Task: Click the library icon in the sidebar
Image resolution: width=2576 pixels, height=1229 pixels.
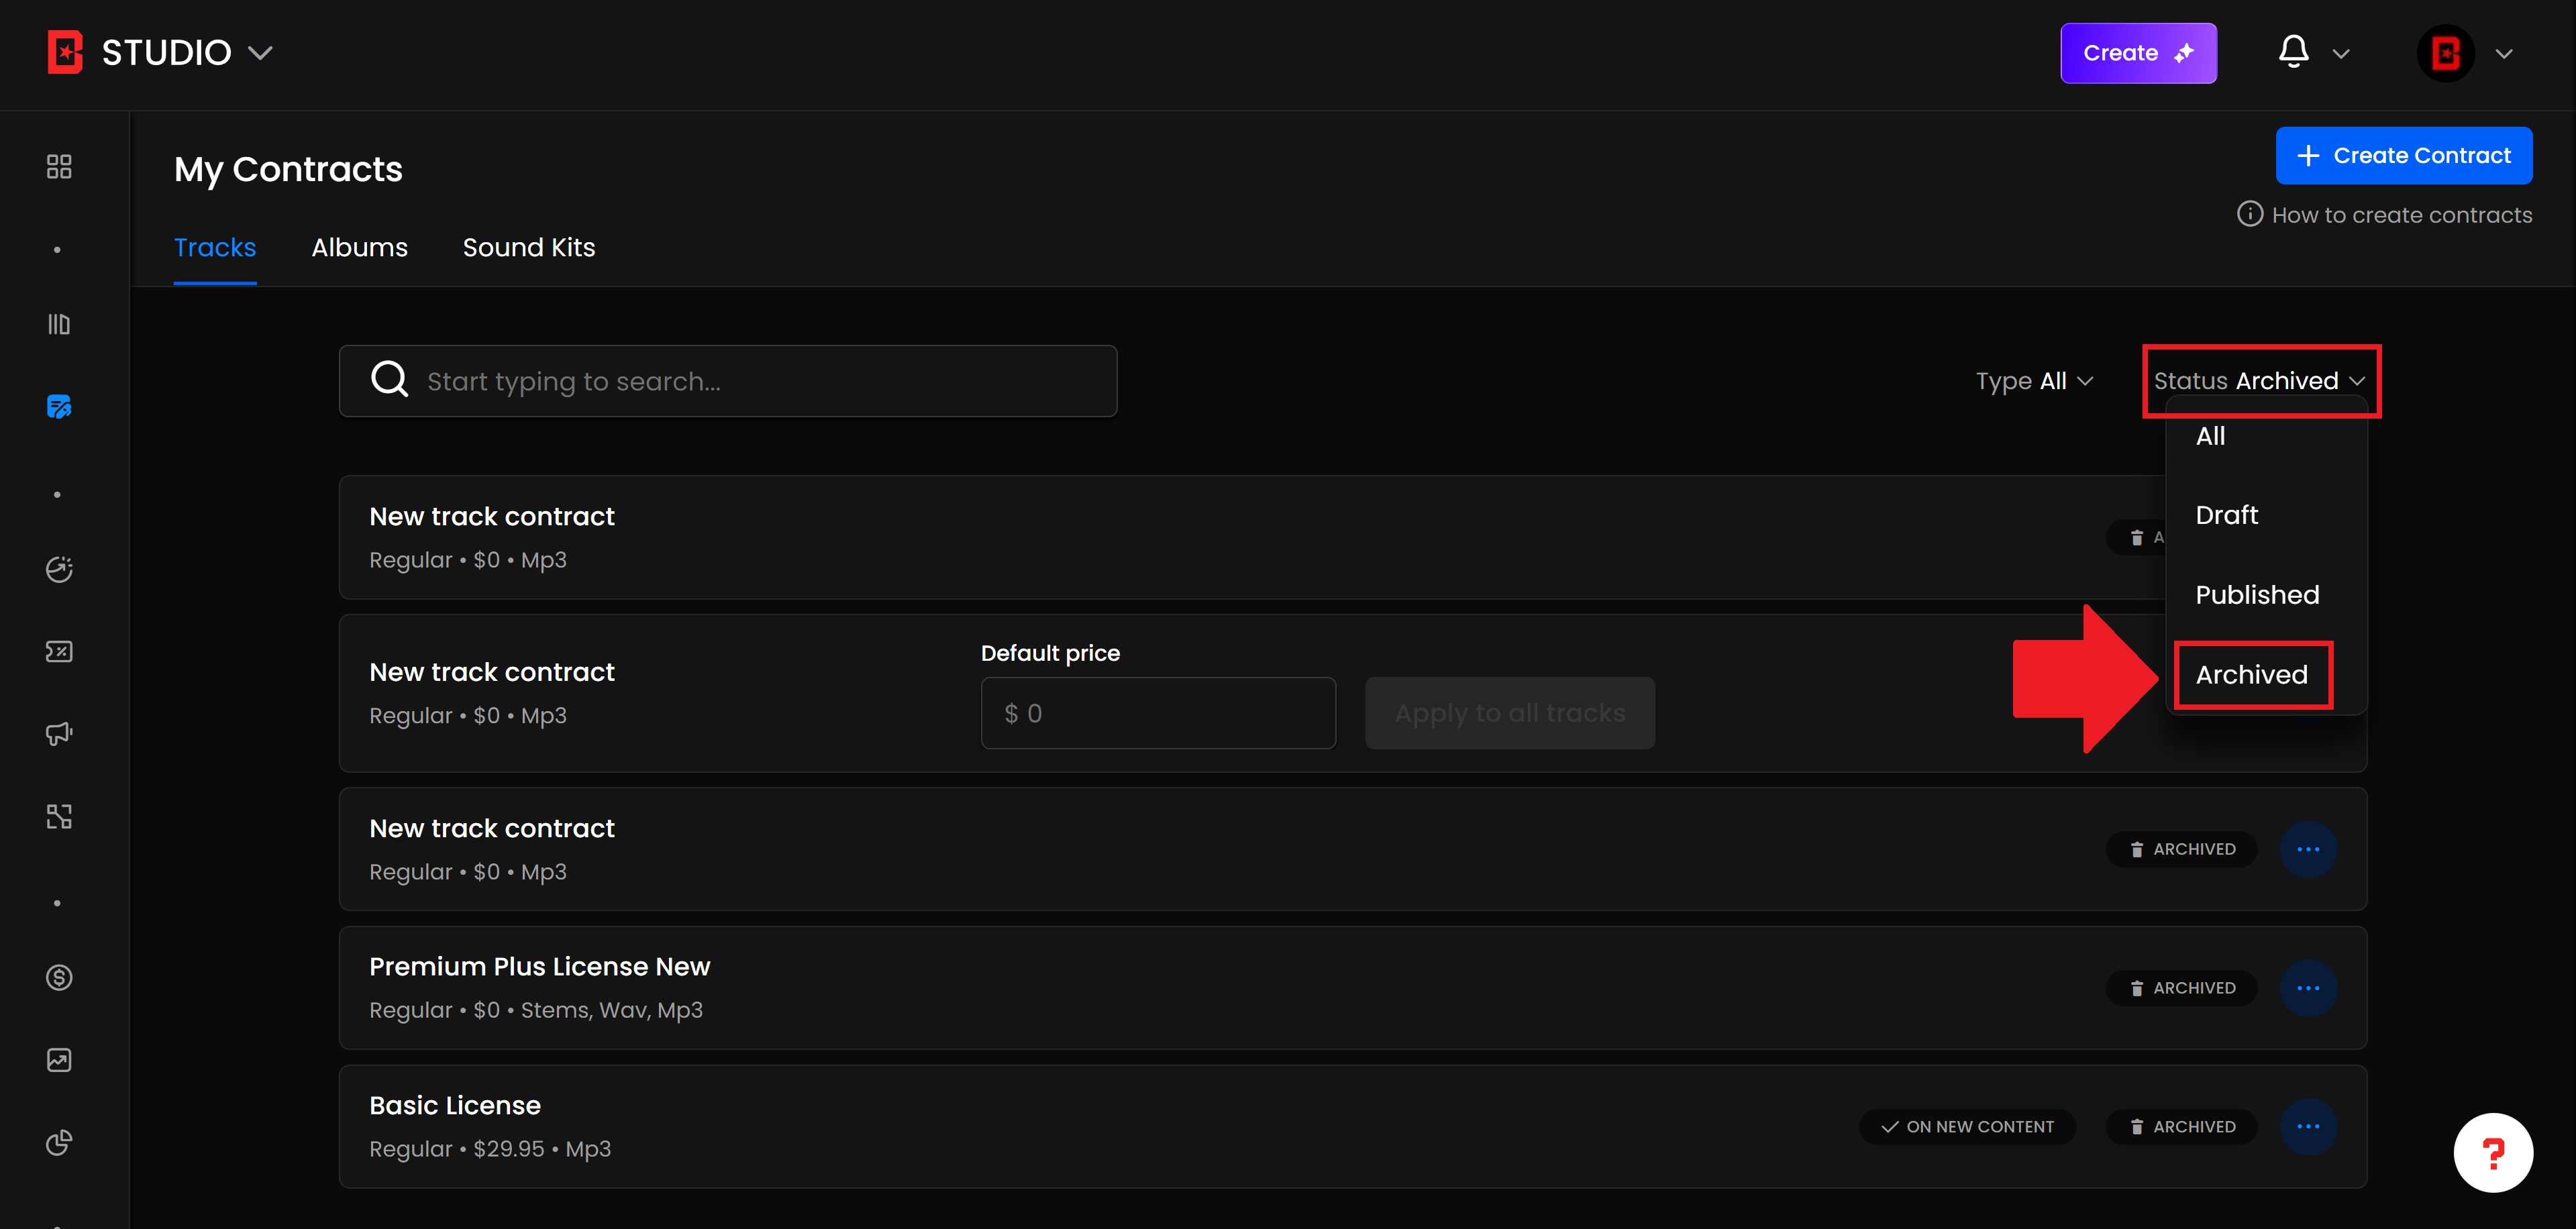Action: (x=59, y=324)
